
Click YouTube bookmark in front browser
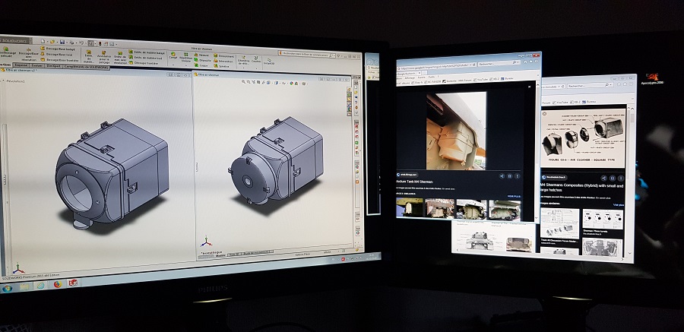482,80
